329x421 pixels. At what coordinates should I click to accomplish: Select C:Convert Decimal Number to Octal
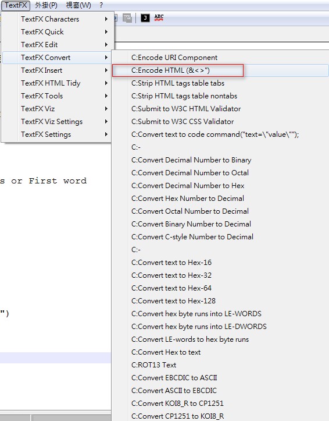pyautogui.click(x=220, y=172)
